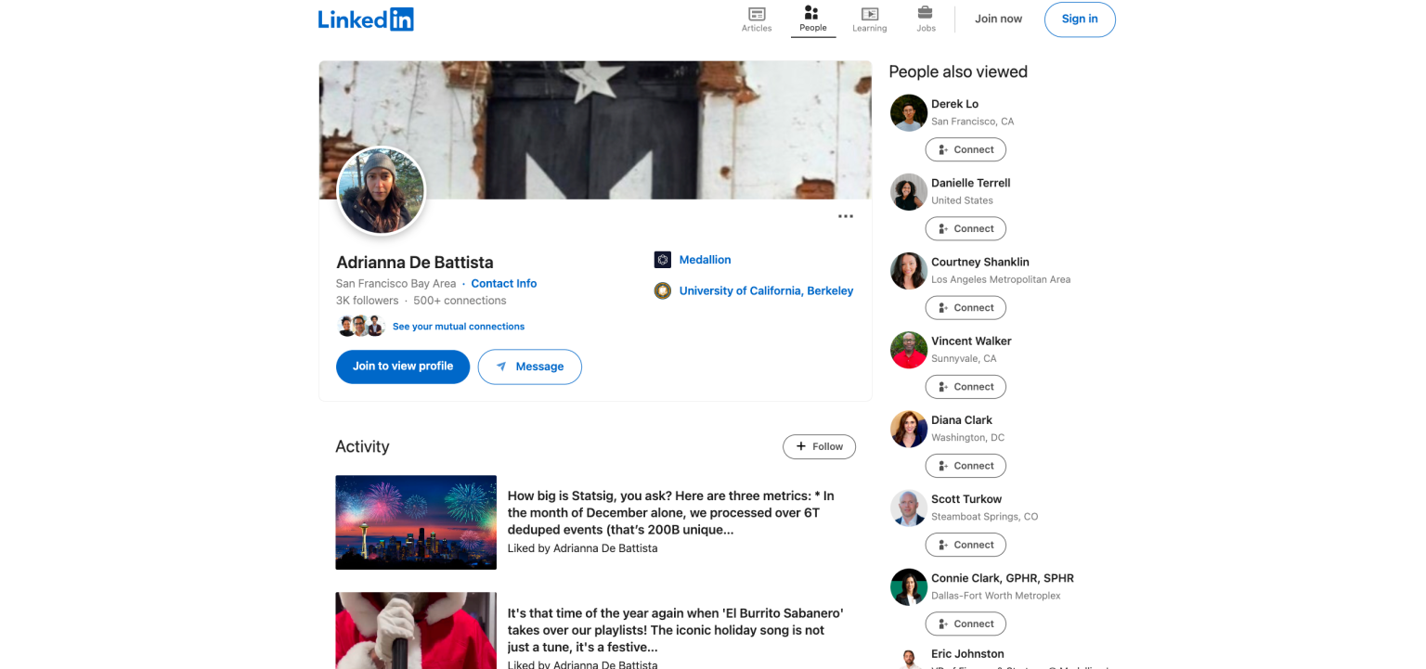Follow Adrianna De Battista's activity
The width and height of the screenshot is (1426, 669).
[x=819, y=446]
